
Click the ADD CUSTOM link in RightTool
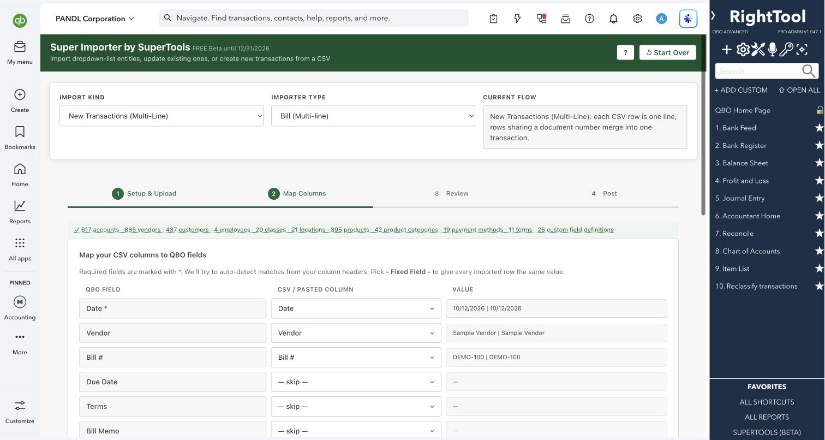741,90
